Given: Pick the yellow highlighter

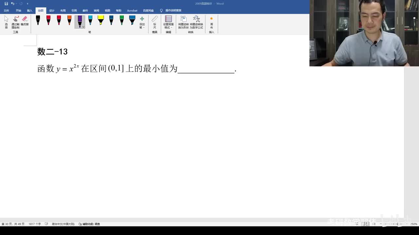Looking at the screenshot, I should tap(101, 20).
